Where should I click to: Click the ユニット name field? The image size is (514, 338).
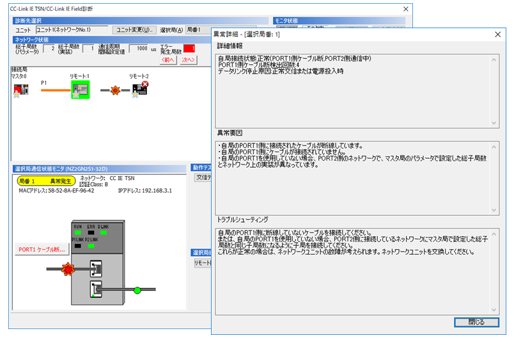72,30
